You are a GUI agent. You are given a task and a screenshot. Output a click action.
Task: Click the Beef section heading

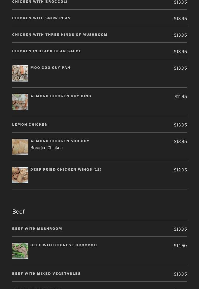18,212
